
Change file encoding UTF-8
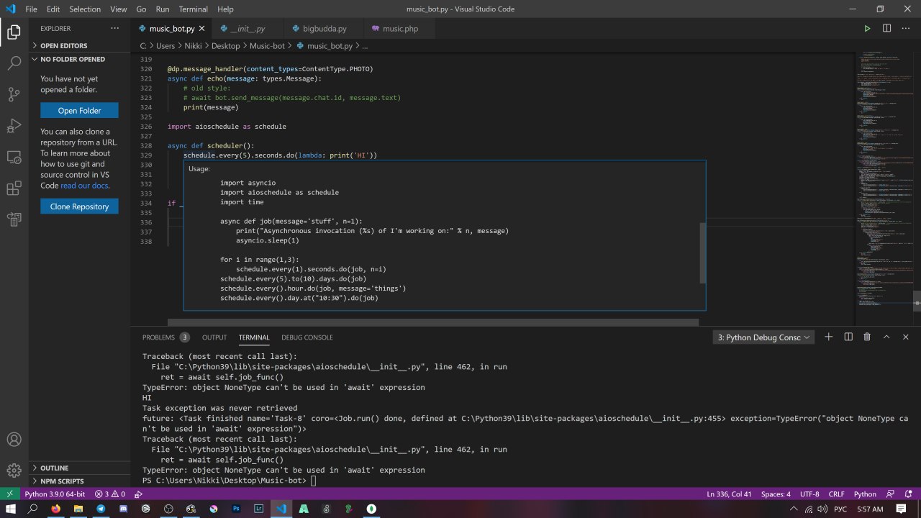pyautogui.click(x=809, y=494)
